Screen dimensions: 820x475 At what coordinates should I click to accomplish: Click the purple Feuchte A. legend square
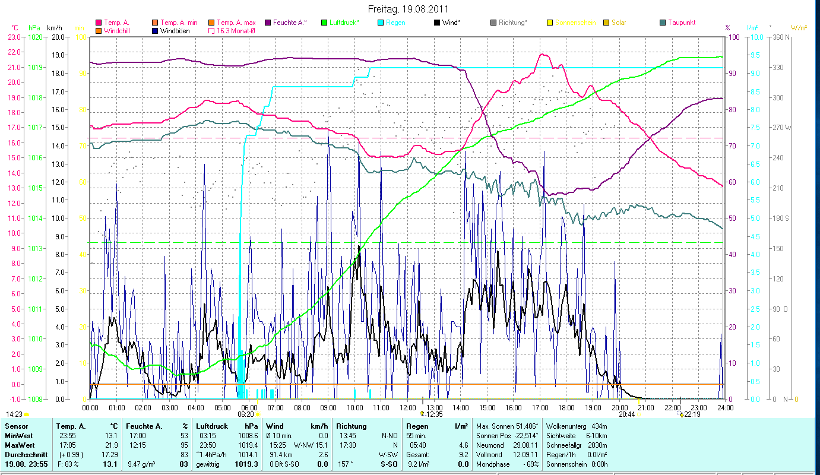click(x=268, y=23)
